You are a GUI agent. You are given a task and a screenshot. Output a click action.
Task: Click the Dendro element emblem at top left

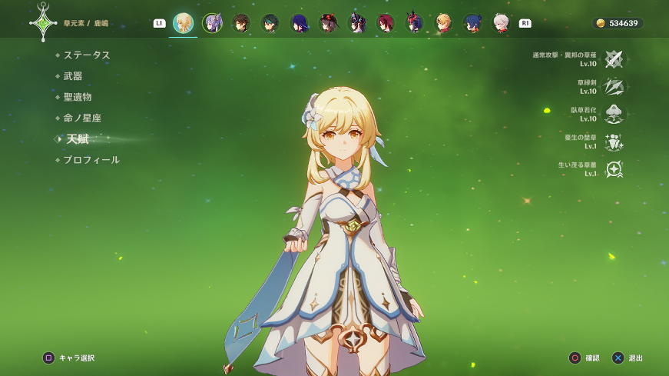(x=43, y=23)
